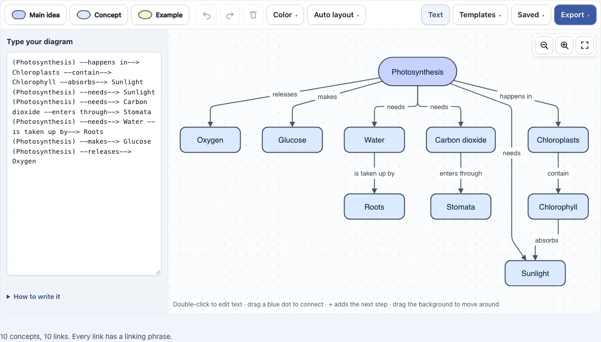Click the 'contain' link label
This screenshot has width=601, height=342.
coord(558,174)
